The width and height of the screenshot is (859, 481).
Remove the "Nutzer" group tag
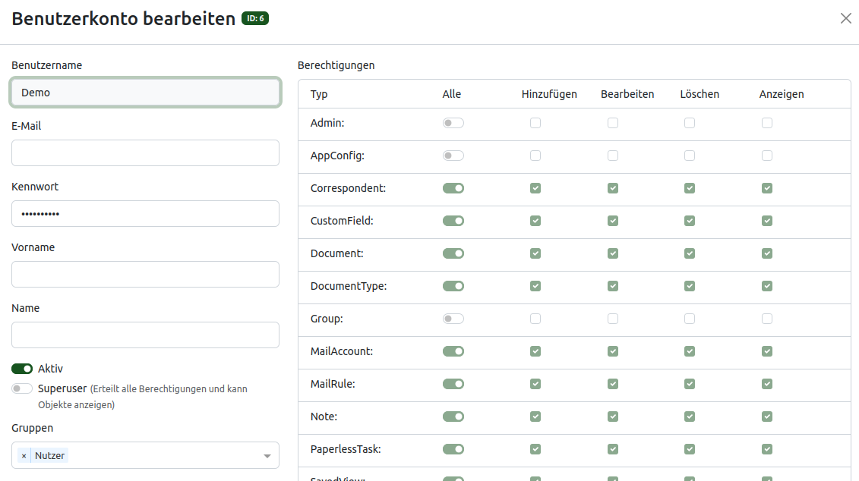(23, 455)
